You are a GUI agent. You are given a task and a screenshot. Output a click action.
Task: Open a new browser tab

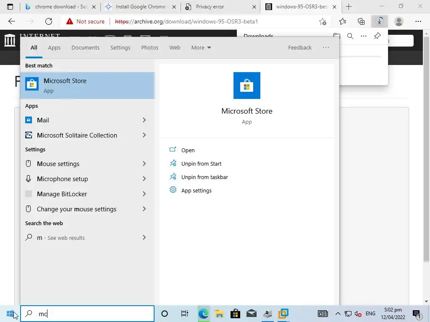349,7
